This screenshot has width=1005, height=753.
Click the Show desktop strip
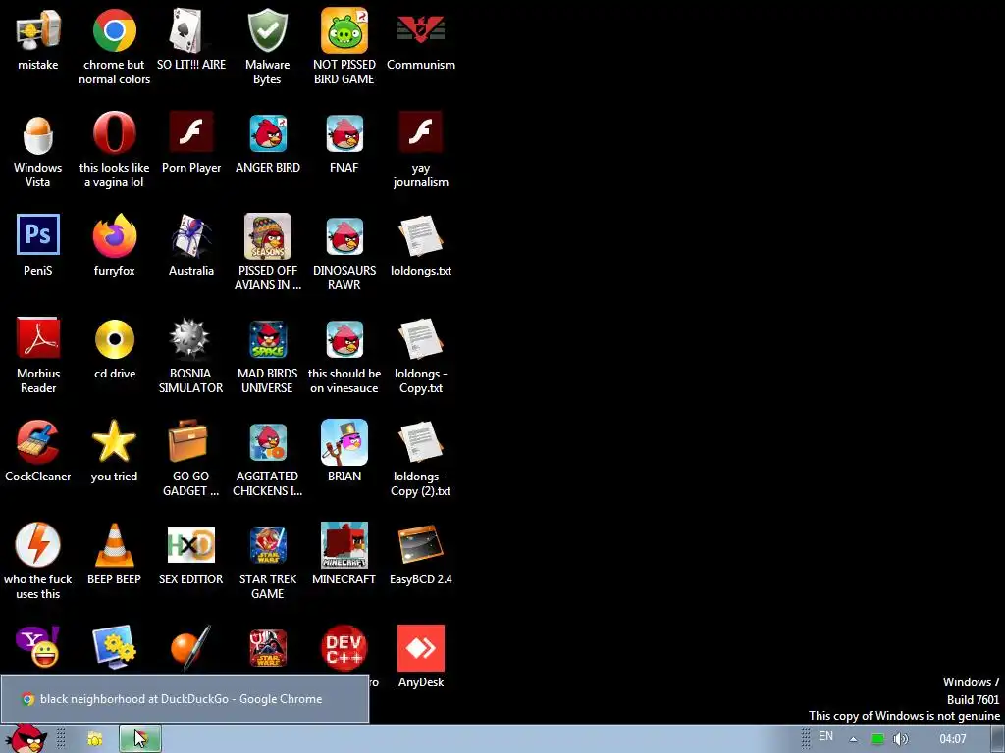[x=998, y=739]
